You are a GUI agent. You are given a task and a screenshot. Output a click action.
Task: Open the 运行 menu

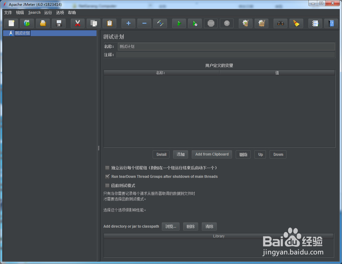[x=48, y=12]
